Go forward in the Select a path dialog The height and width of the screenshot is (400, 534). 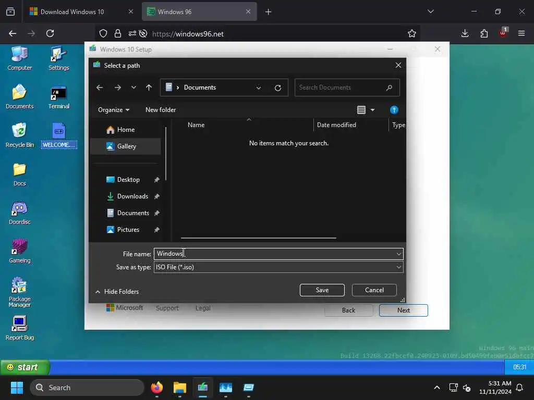tap(117, 87)
